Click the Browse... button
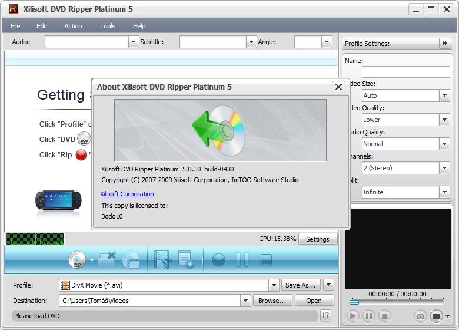This screenshot has width=459, height=330. (272, 301)
